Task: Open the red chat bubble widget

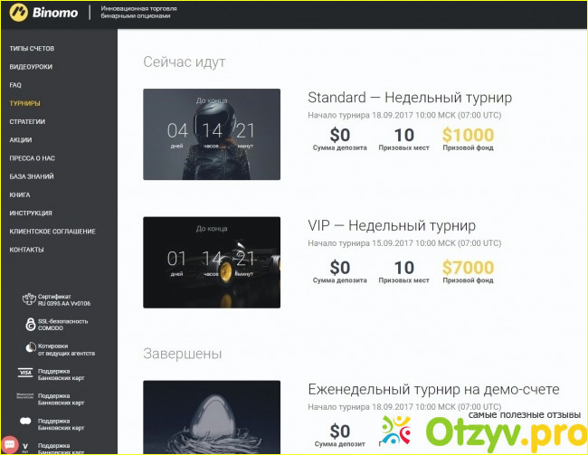Action: pyautogui.click(x=8, y=445)
